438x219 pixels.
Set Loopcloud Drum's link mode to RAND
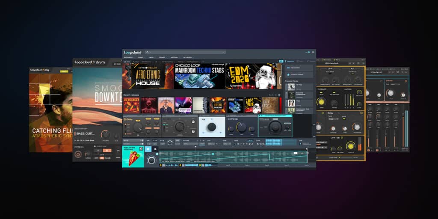pyautogui.click(x=109, y=158)
